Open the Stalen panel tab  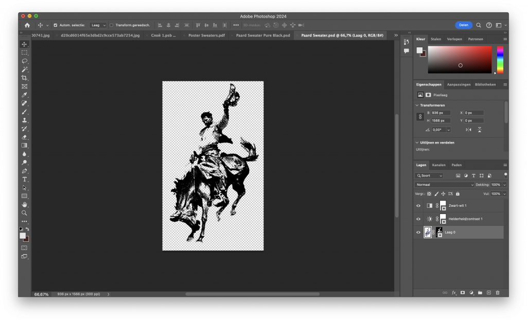click(x=435, y=39)
